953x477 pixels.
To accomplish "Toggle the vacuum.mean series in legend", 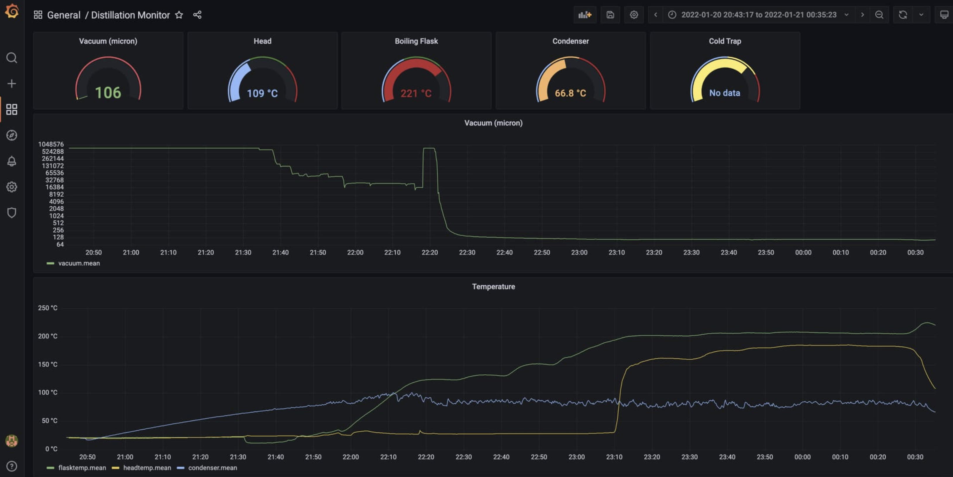I will point(79,263).
